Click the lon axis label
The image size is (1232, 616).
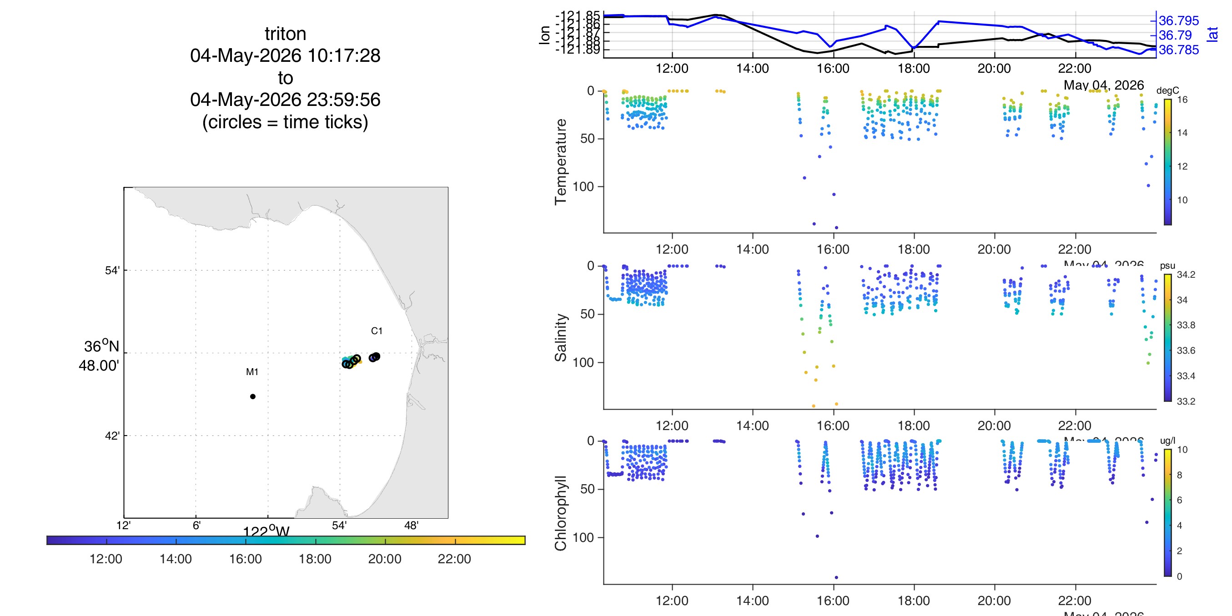click(x=544, y=35)
